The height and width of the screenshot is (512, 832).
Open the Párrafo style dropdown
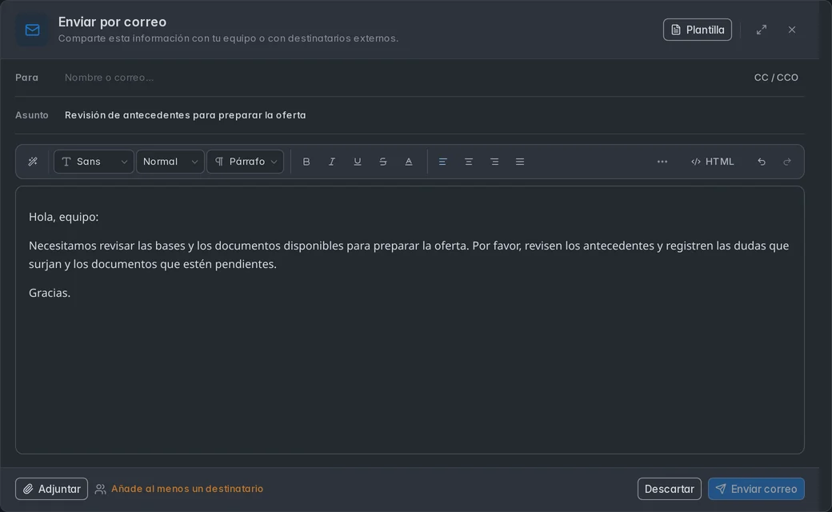tap(245, 162)
